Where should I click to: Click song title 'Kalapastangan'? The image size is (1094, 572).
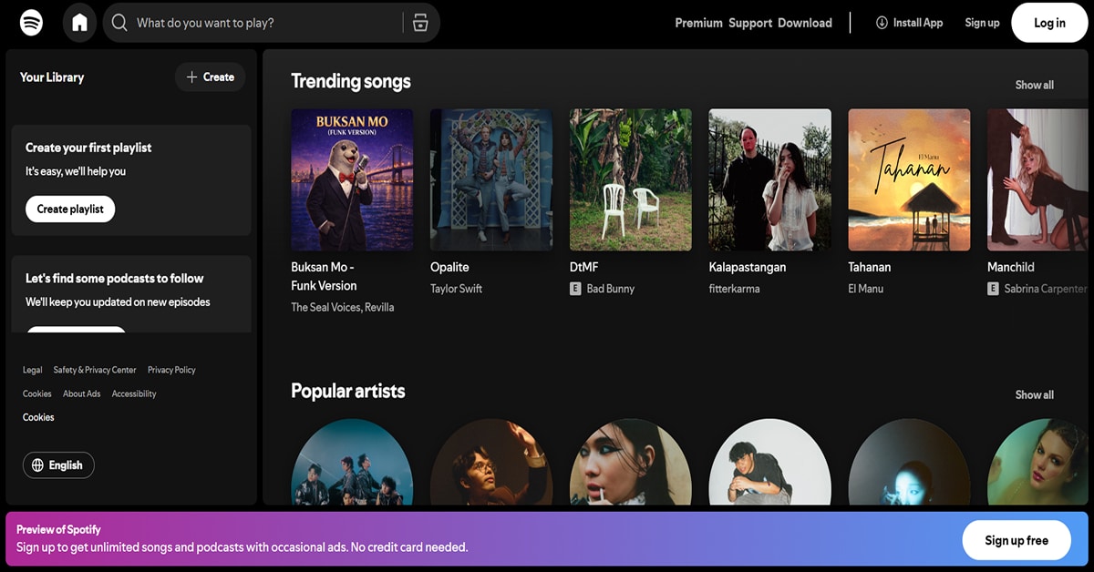[x=748, y=267]
